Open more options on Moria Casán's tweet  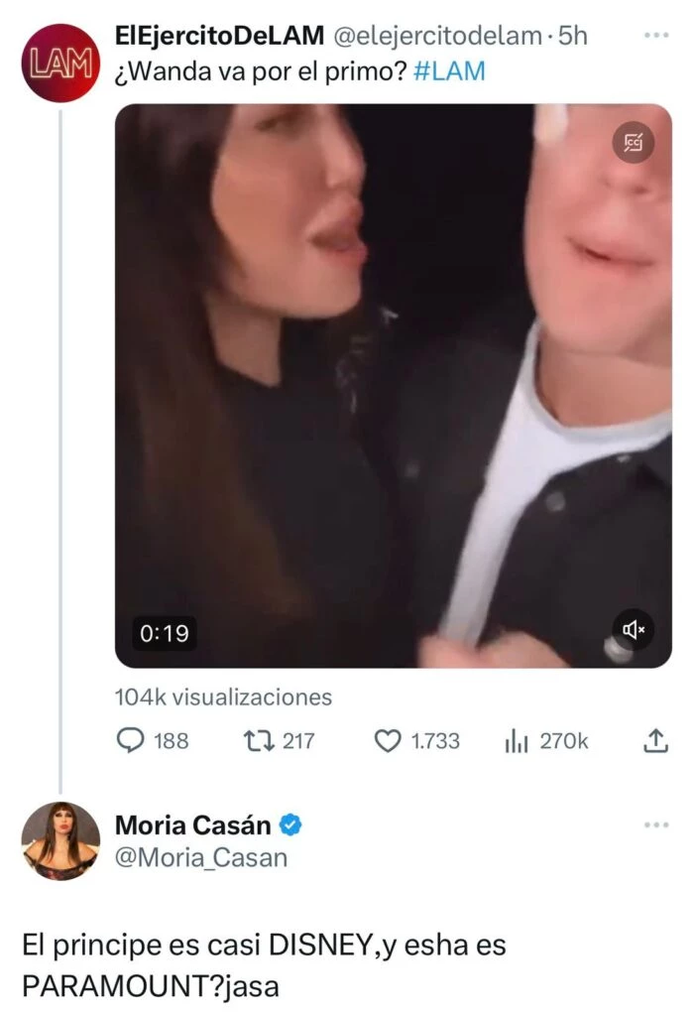point(656,825)
